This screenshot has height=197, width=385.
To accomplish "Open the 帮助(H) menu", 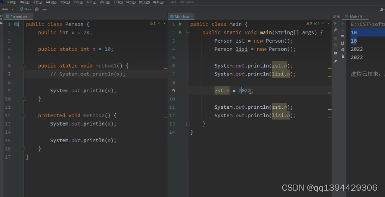I will coord(158,2).
